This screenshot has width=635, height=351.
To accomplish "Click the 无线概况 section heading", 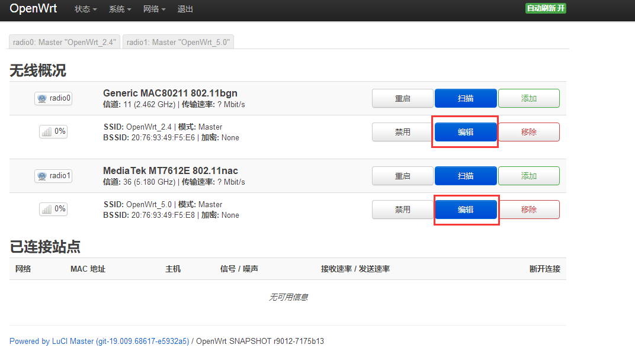I will tap(38, 70).
